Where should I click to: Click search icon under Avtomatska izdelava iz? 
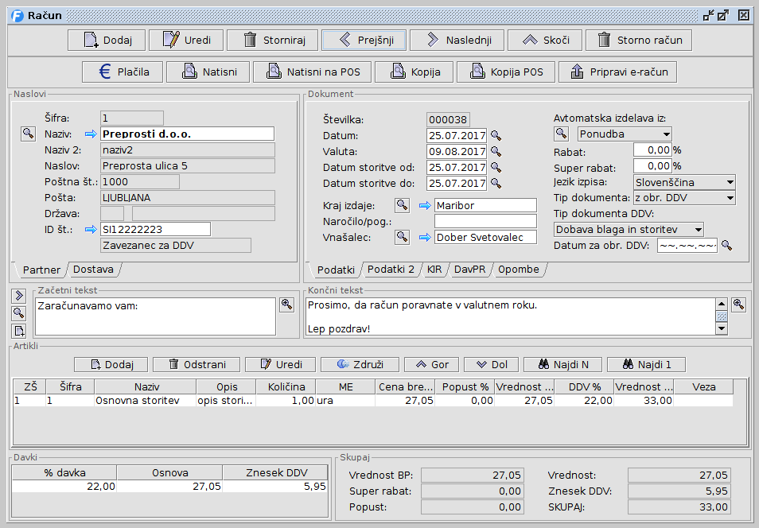(x=561, y=134)
